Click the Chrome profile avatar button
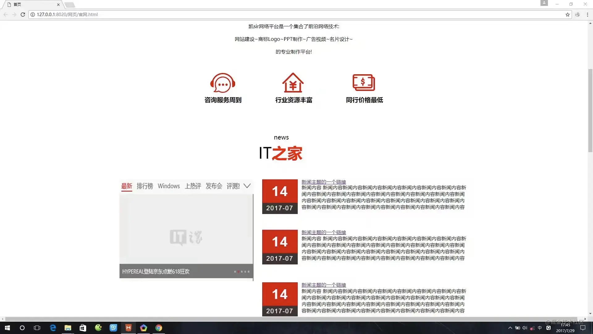This screenshot has height=334, width=593. coord(544,3)
